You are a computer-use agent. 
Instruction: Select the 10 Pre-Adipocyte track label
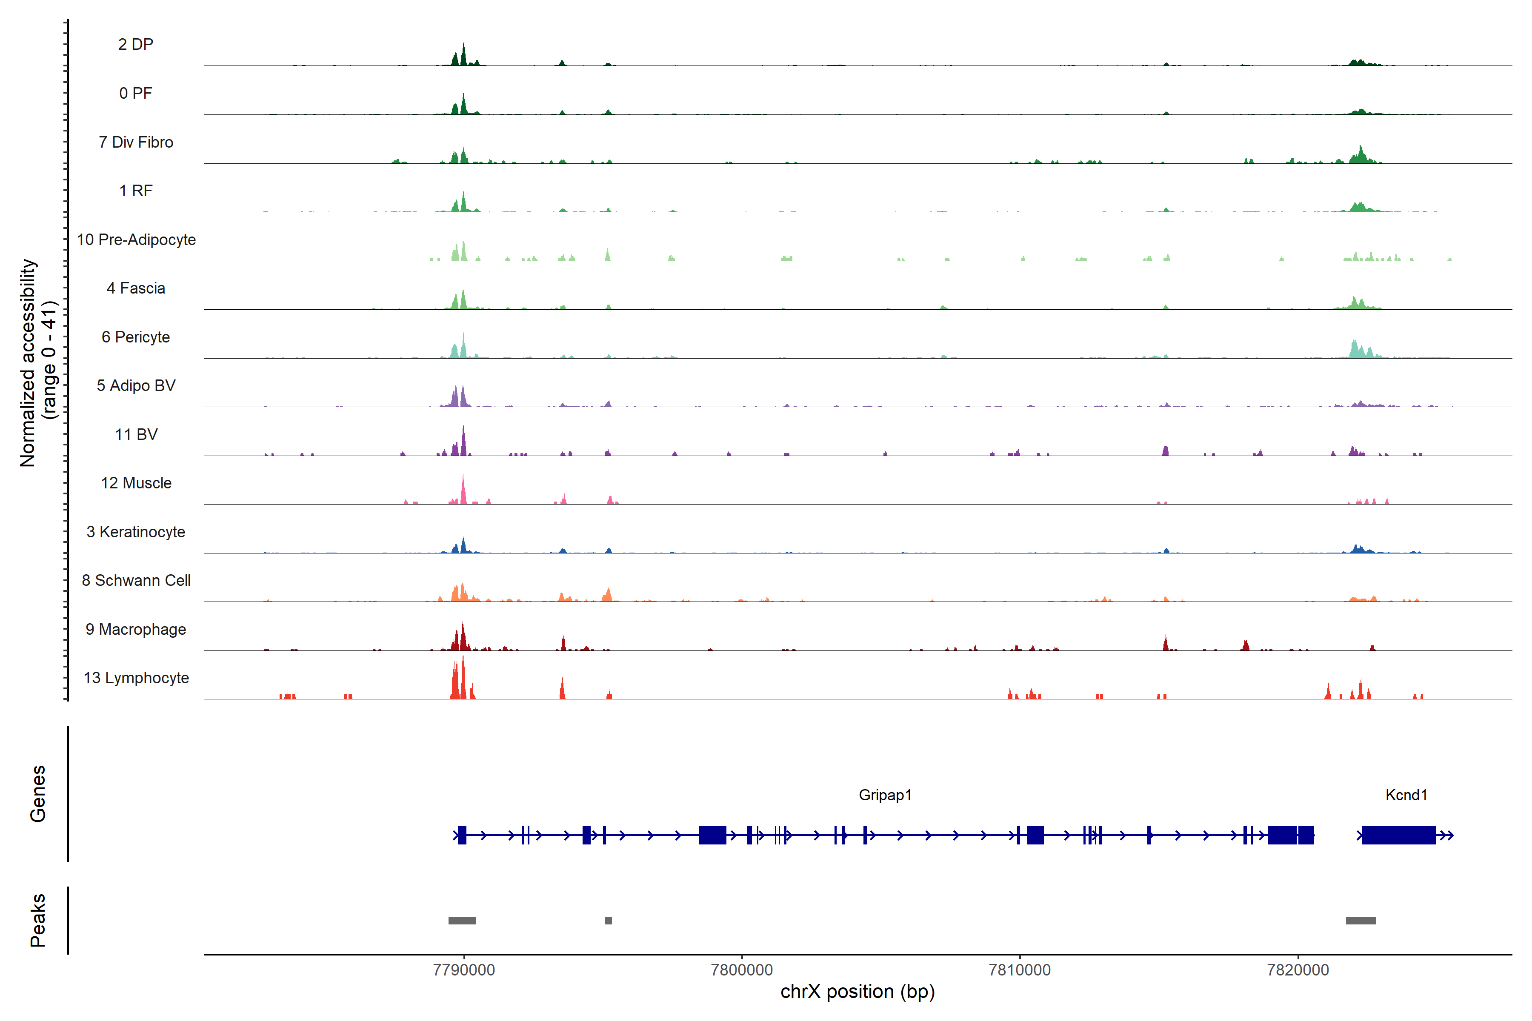(x=136, y=240)
